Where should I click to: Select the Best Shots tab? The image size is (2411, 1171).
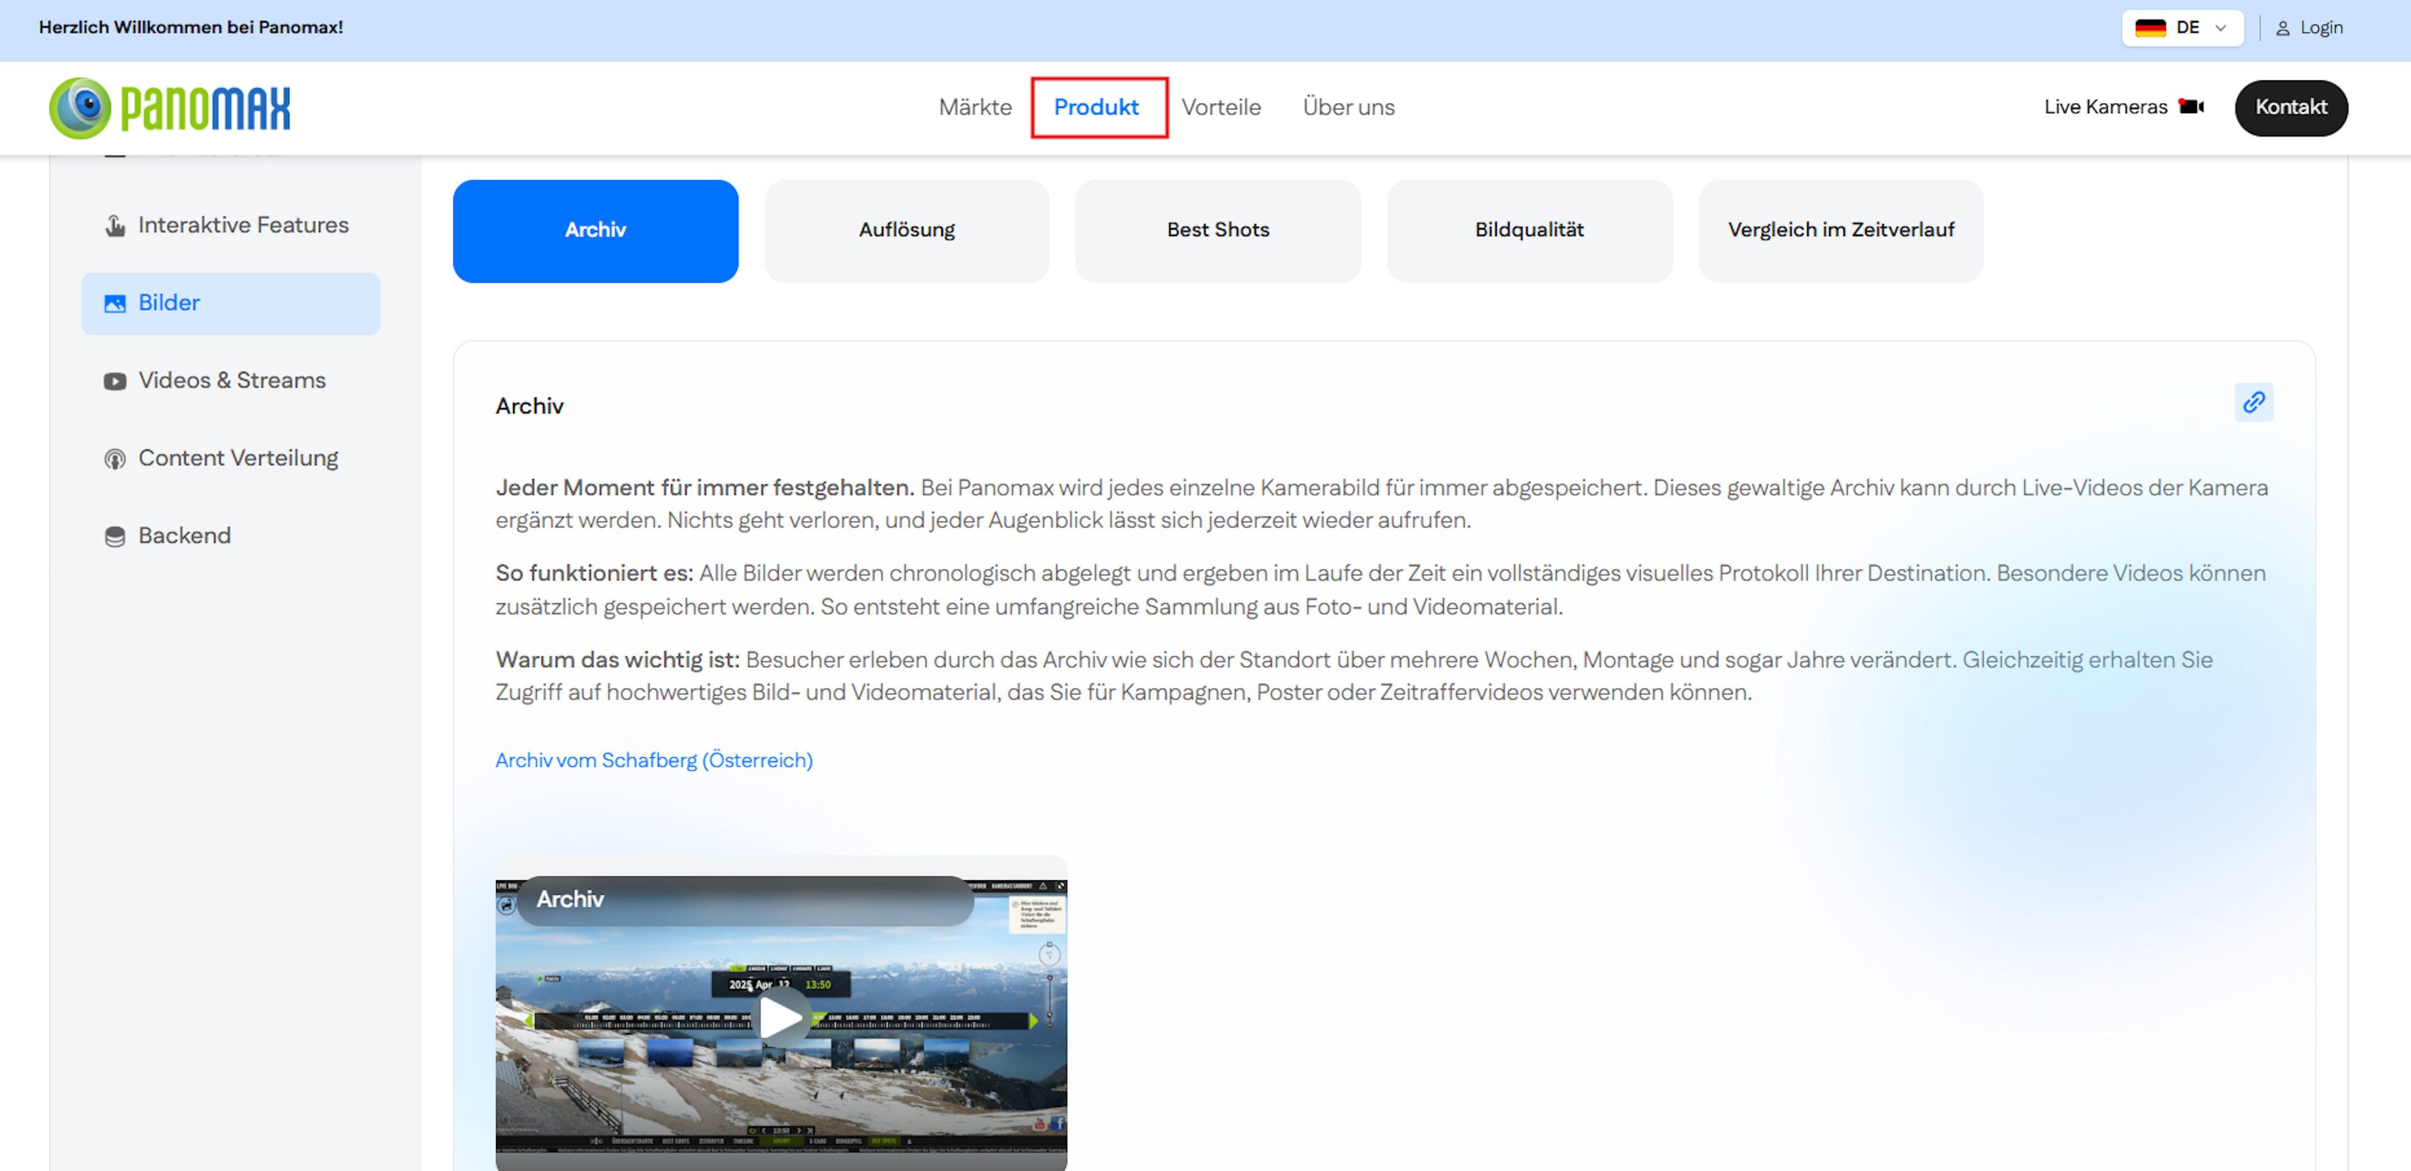point(1217,230)
